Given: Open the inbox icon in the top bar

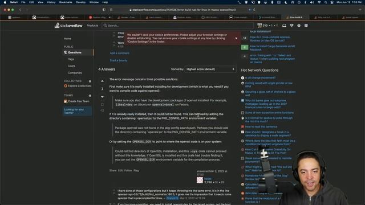Looking at the screenshot, I should pyautogui.click(x=284, y=26).
